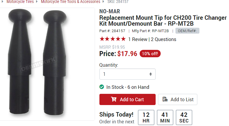
Task: View the 2 Questions link
Action: pyautogui.click(x=163, y=39)
